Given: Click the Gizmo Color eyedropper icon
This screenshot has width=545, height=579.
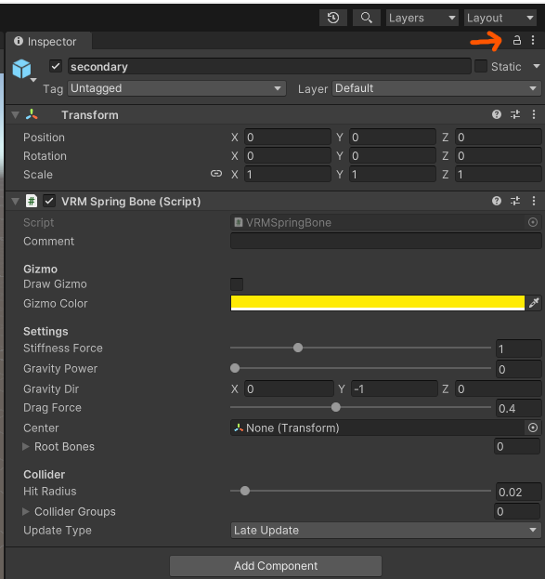Looking at the screenshot, I should [534, 303].
